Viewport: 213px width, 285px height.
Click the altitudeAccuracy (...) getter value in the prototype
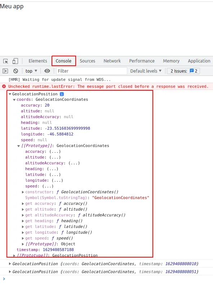(x=74, y=163)
